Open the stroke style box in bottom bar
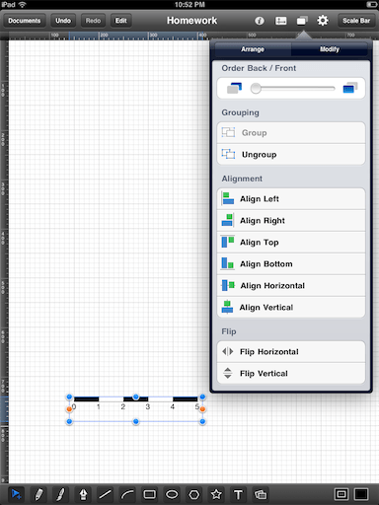 pos(341,494)
